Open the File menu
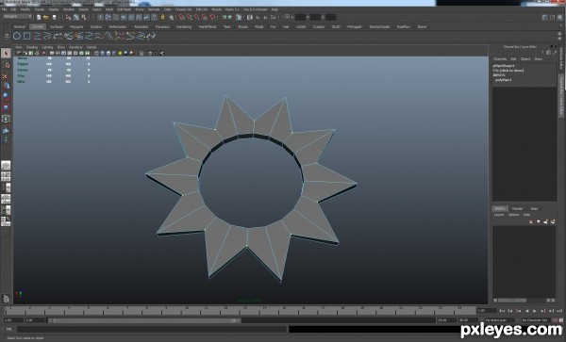 [x=5, y=9]
